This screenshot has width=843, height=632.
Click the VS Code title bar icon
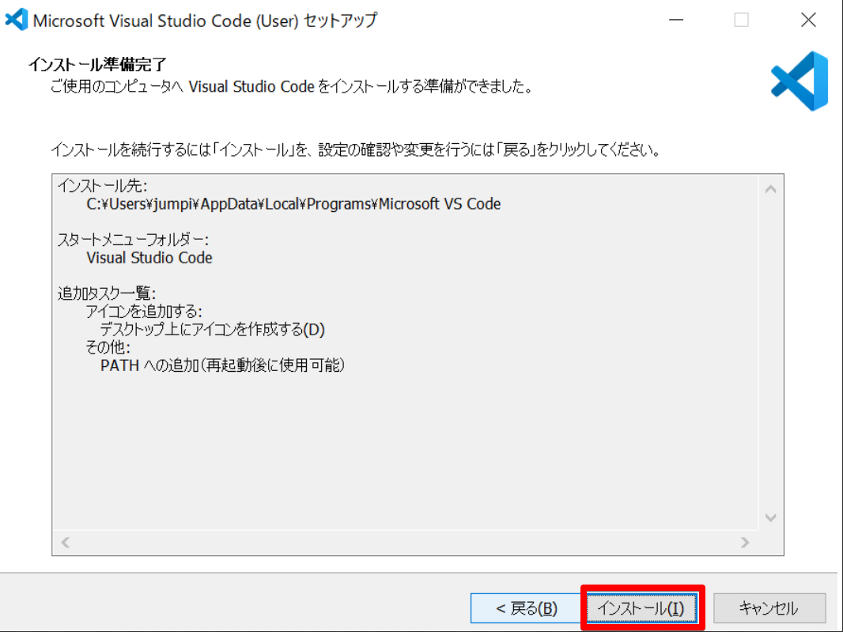[16, 20]
